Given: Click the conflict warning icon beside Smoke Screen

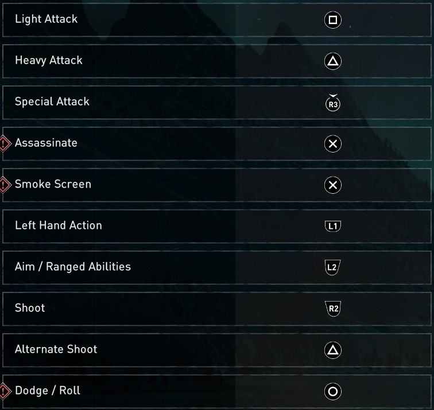Looking at the screenshot, I should (x=5, y=185).
